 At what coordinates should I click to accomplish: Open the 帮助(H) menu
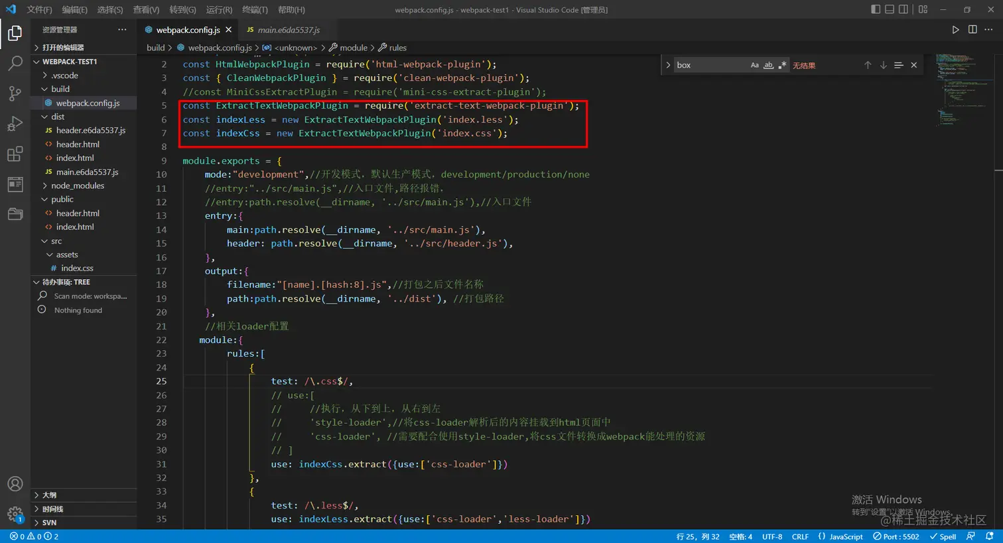(x=291, y=9)
